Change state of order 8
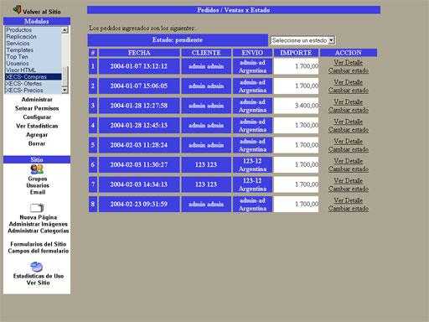Viewport: 429px width, 322px height. [x=349, y=208]
